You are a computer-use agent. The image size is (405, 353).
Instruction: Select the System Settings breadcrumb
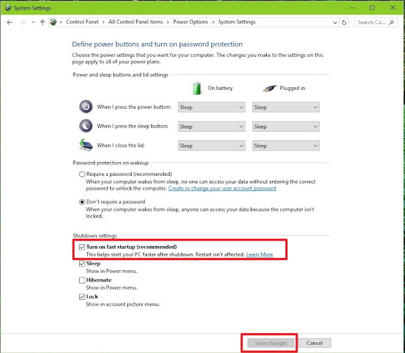click(x=237, y=22)
